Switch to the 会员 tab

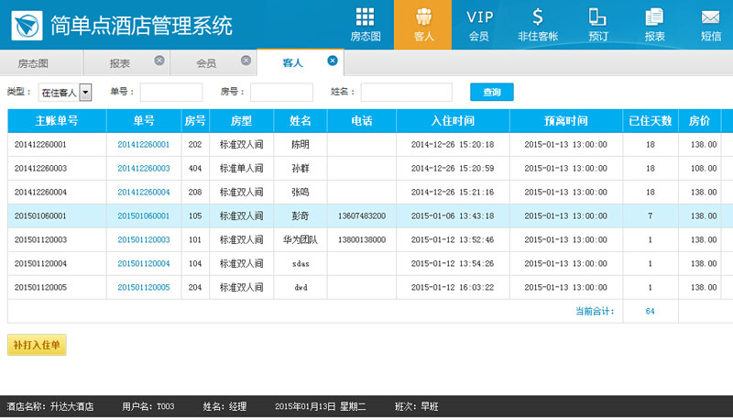coord(206,63)
